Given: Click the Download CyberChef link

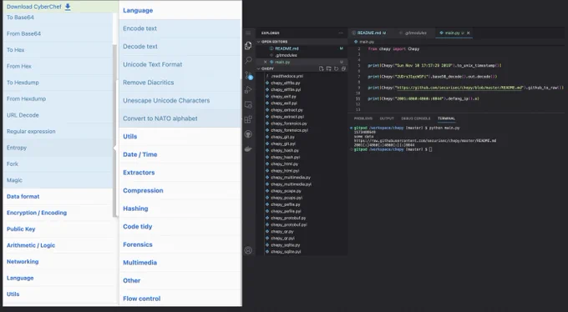Looking at the screenshot, I should (x=38, y=7).
